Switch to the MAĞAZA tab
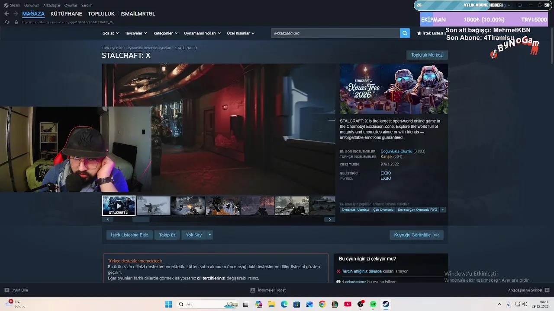The height and width of the screenshot is (311, 554). pyautogui.click(x=33, y=14)
